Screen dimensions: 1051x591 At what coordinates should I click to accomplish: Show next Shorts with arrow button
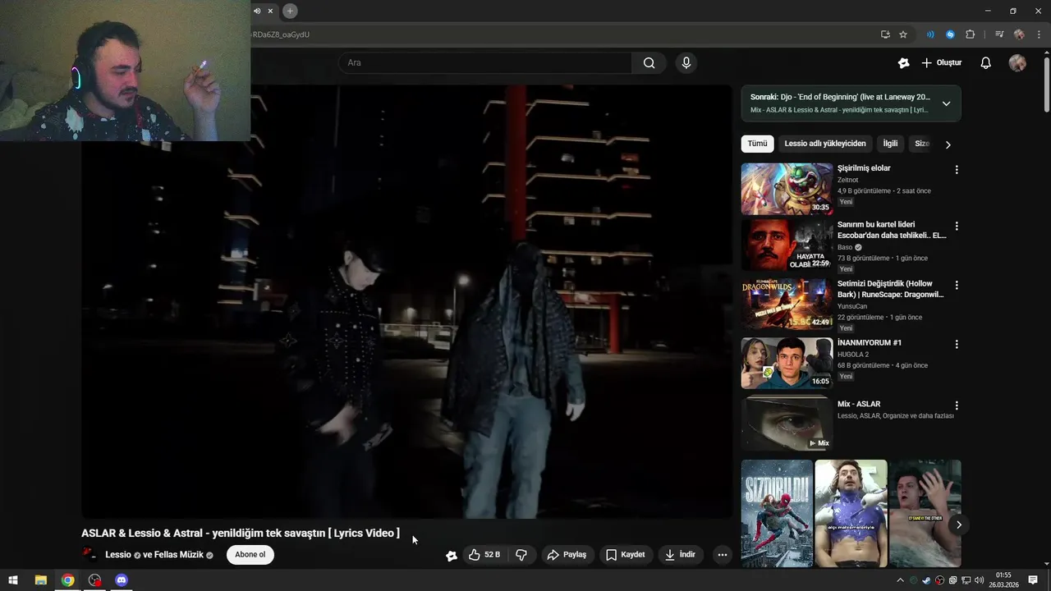pos(958,525)
